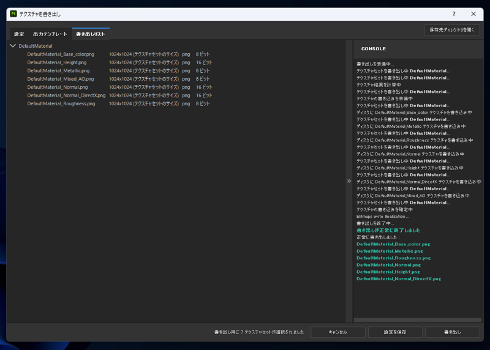
Task: Select the 書き出しリスト tab
Action: (x=91, y=34)
